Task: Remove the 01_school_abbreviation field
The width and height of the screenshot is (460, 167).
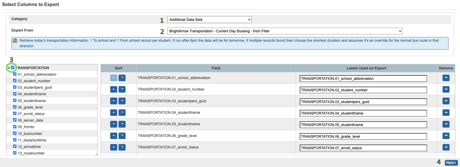Action: [446, 78]
